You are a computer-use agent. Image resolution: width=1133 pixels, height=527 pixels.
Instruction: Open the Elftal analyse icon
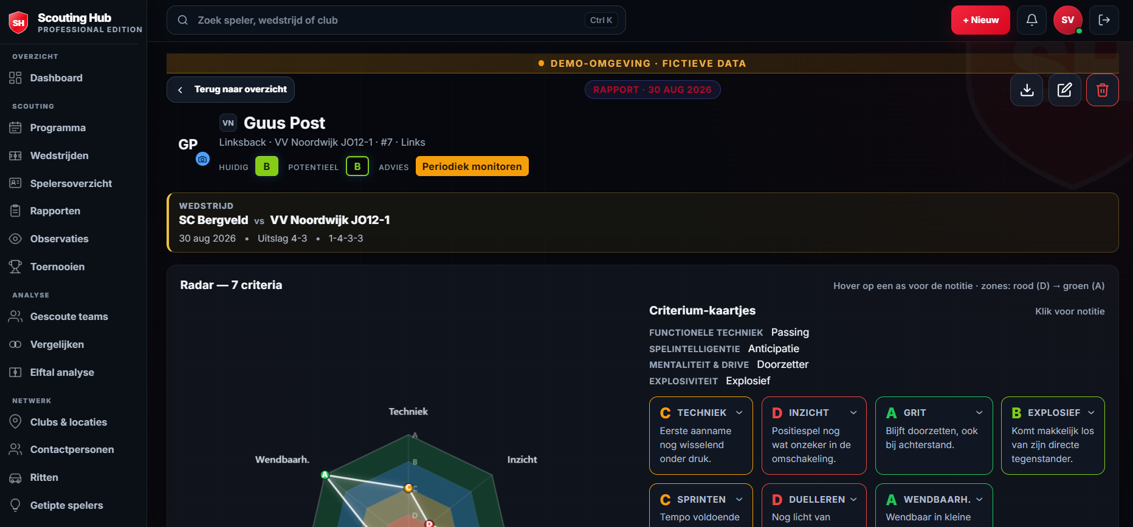coord(15,372)
